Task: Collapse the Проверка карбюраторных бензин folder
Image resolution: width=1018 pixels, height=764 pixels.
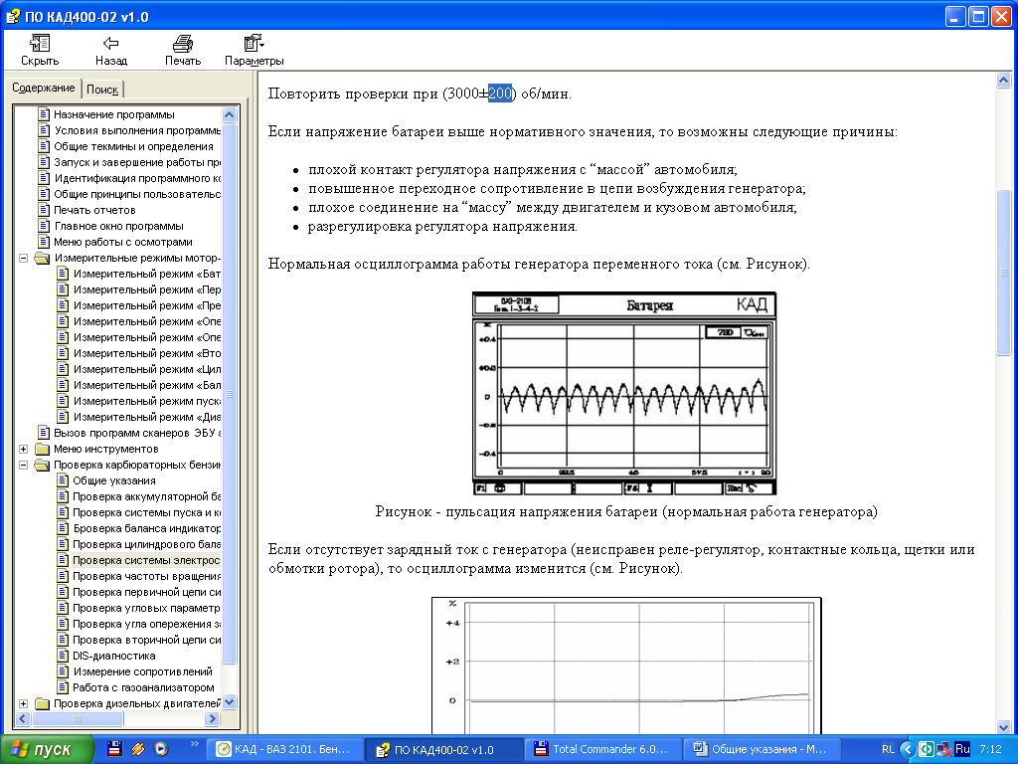Action: click(x=24, y=466)
